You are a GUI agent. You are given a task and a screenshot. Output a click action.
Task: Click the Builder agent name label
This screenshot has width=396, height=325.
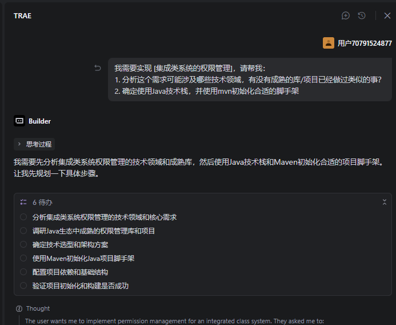(39, 121)
